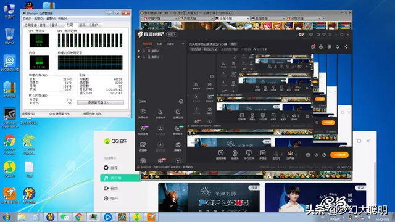Click the orange stop-streaming button
The height and width of the screenshot is (222, 395).
pyautogui.click(x=339, y=155)
